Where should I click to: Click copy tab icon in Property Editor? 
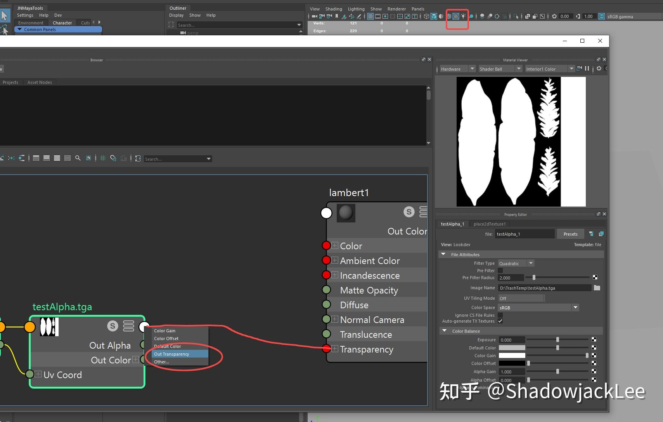(x=601, y=234)
